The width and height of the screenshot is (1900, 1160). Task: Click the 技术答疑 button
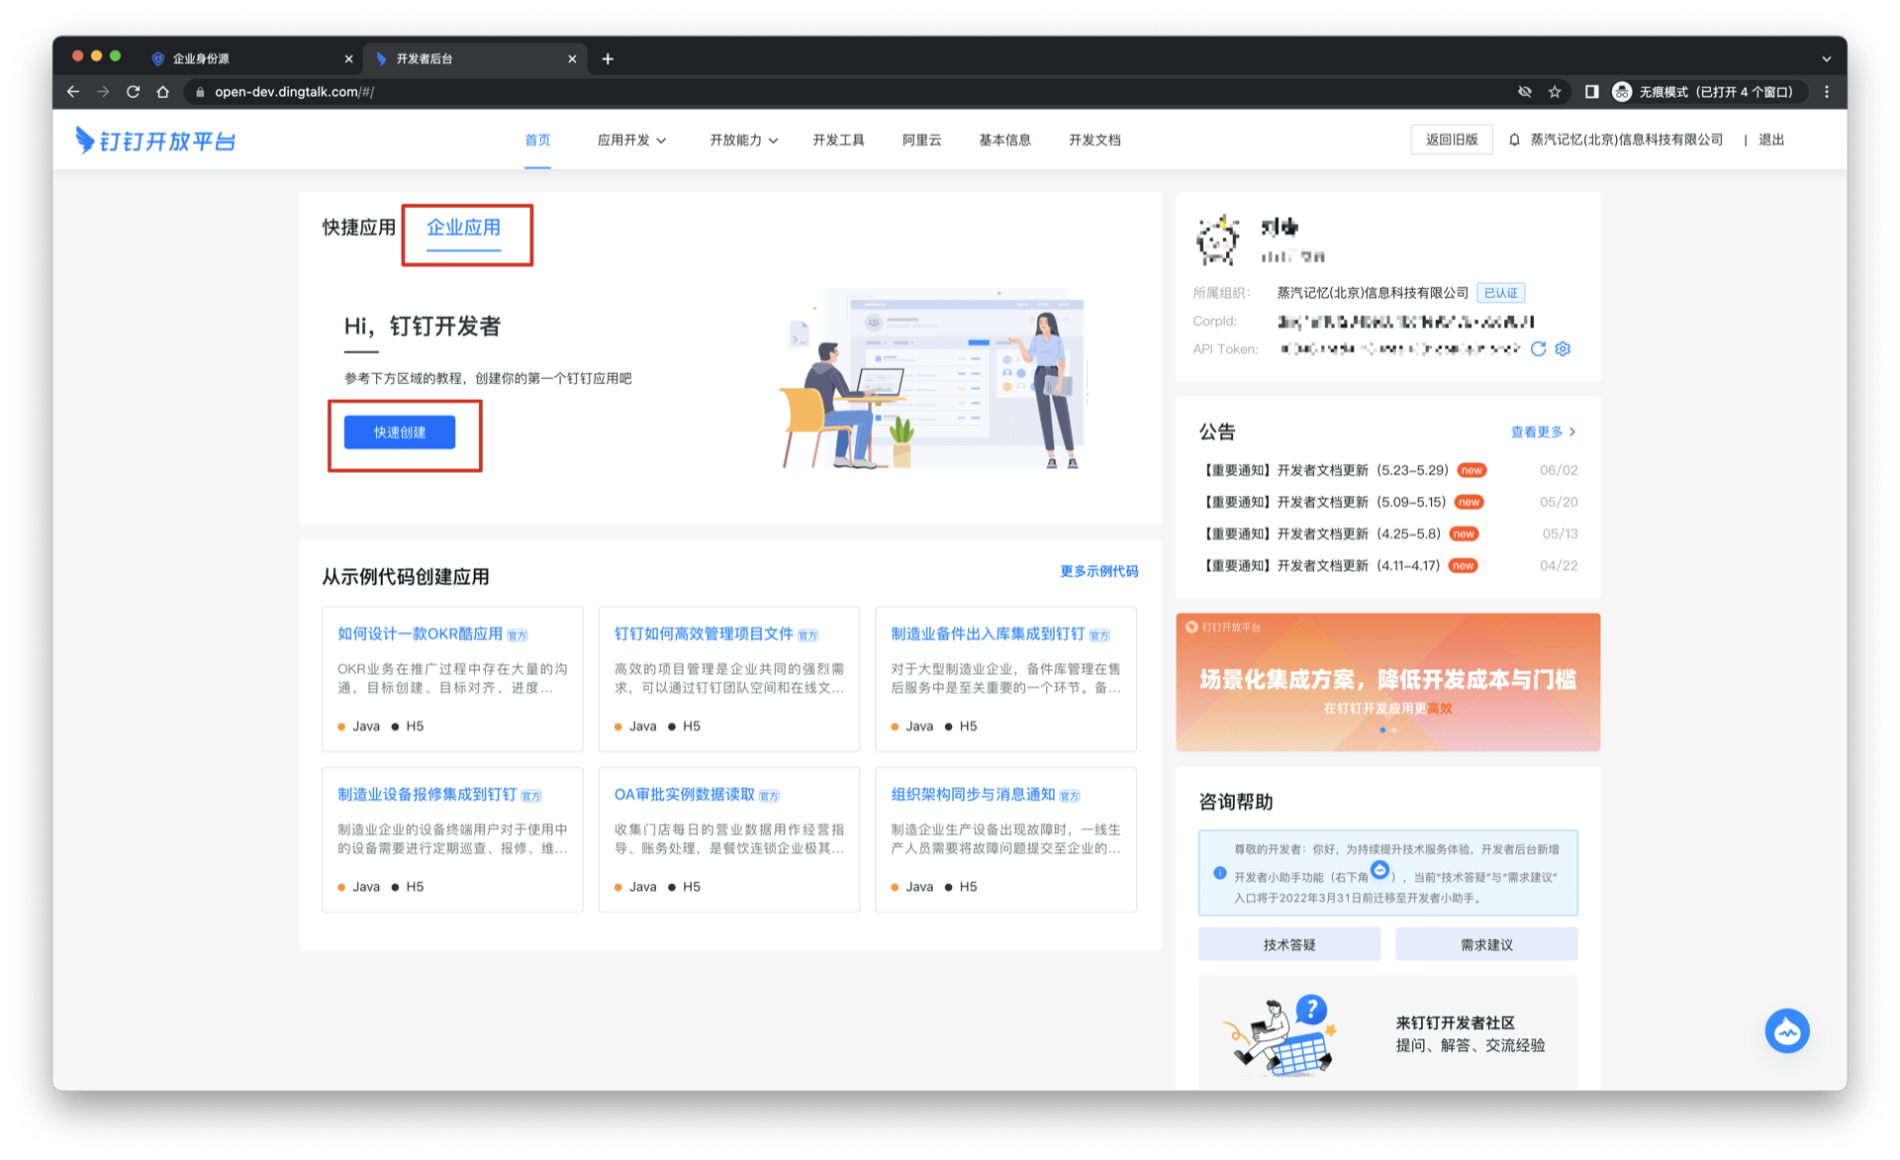[x=1288, y=944]
